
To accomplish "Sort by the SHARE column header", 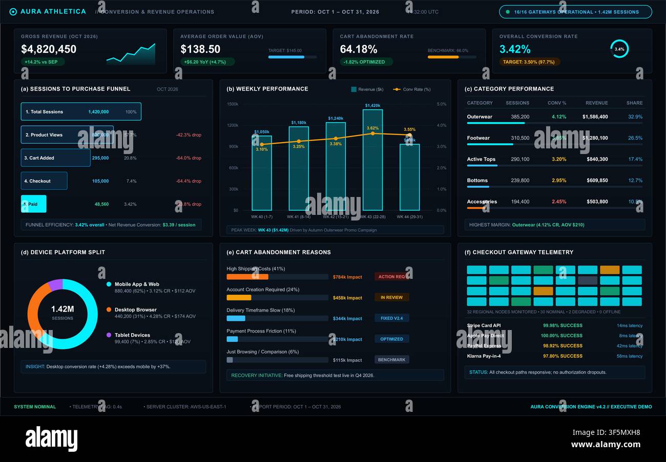I will (x=634, y=103).
